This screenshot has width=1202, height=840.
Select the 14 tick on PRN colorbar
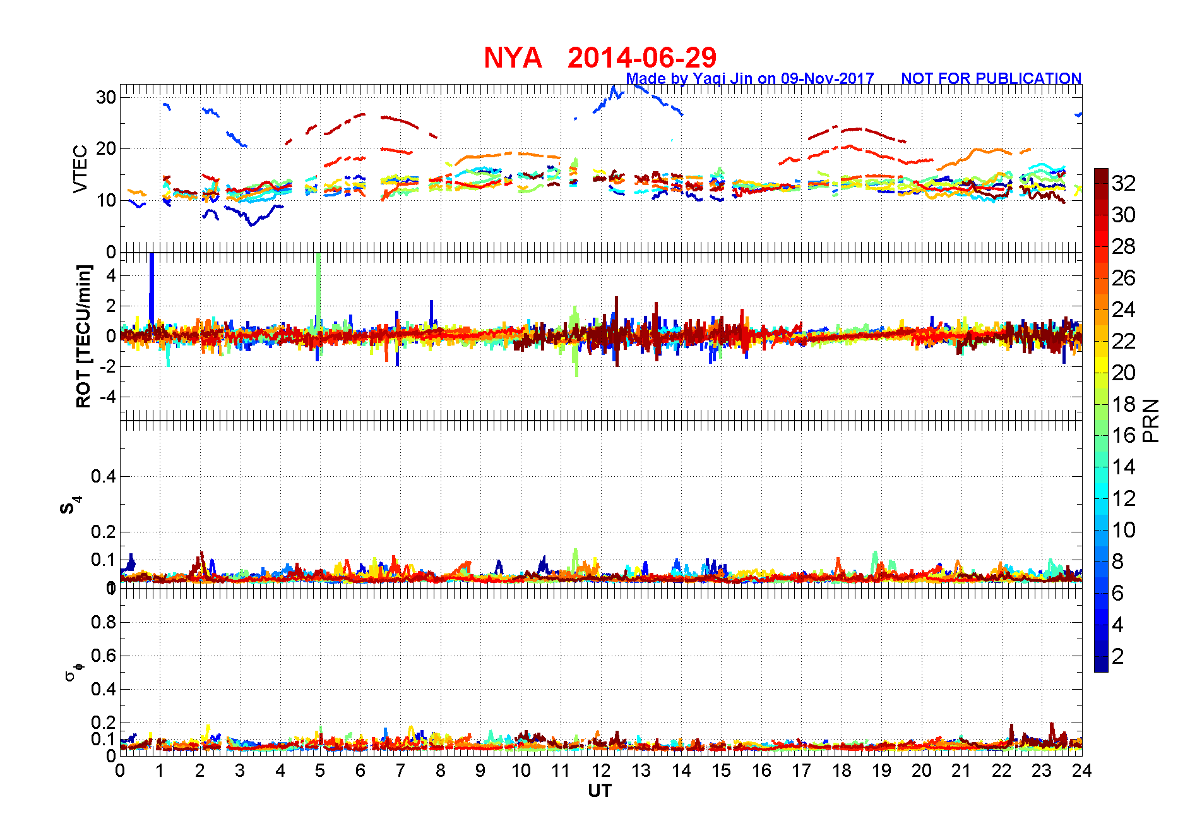pyautogui.click(x=1124, y=467)
